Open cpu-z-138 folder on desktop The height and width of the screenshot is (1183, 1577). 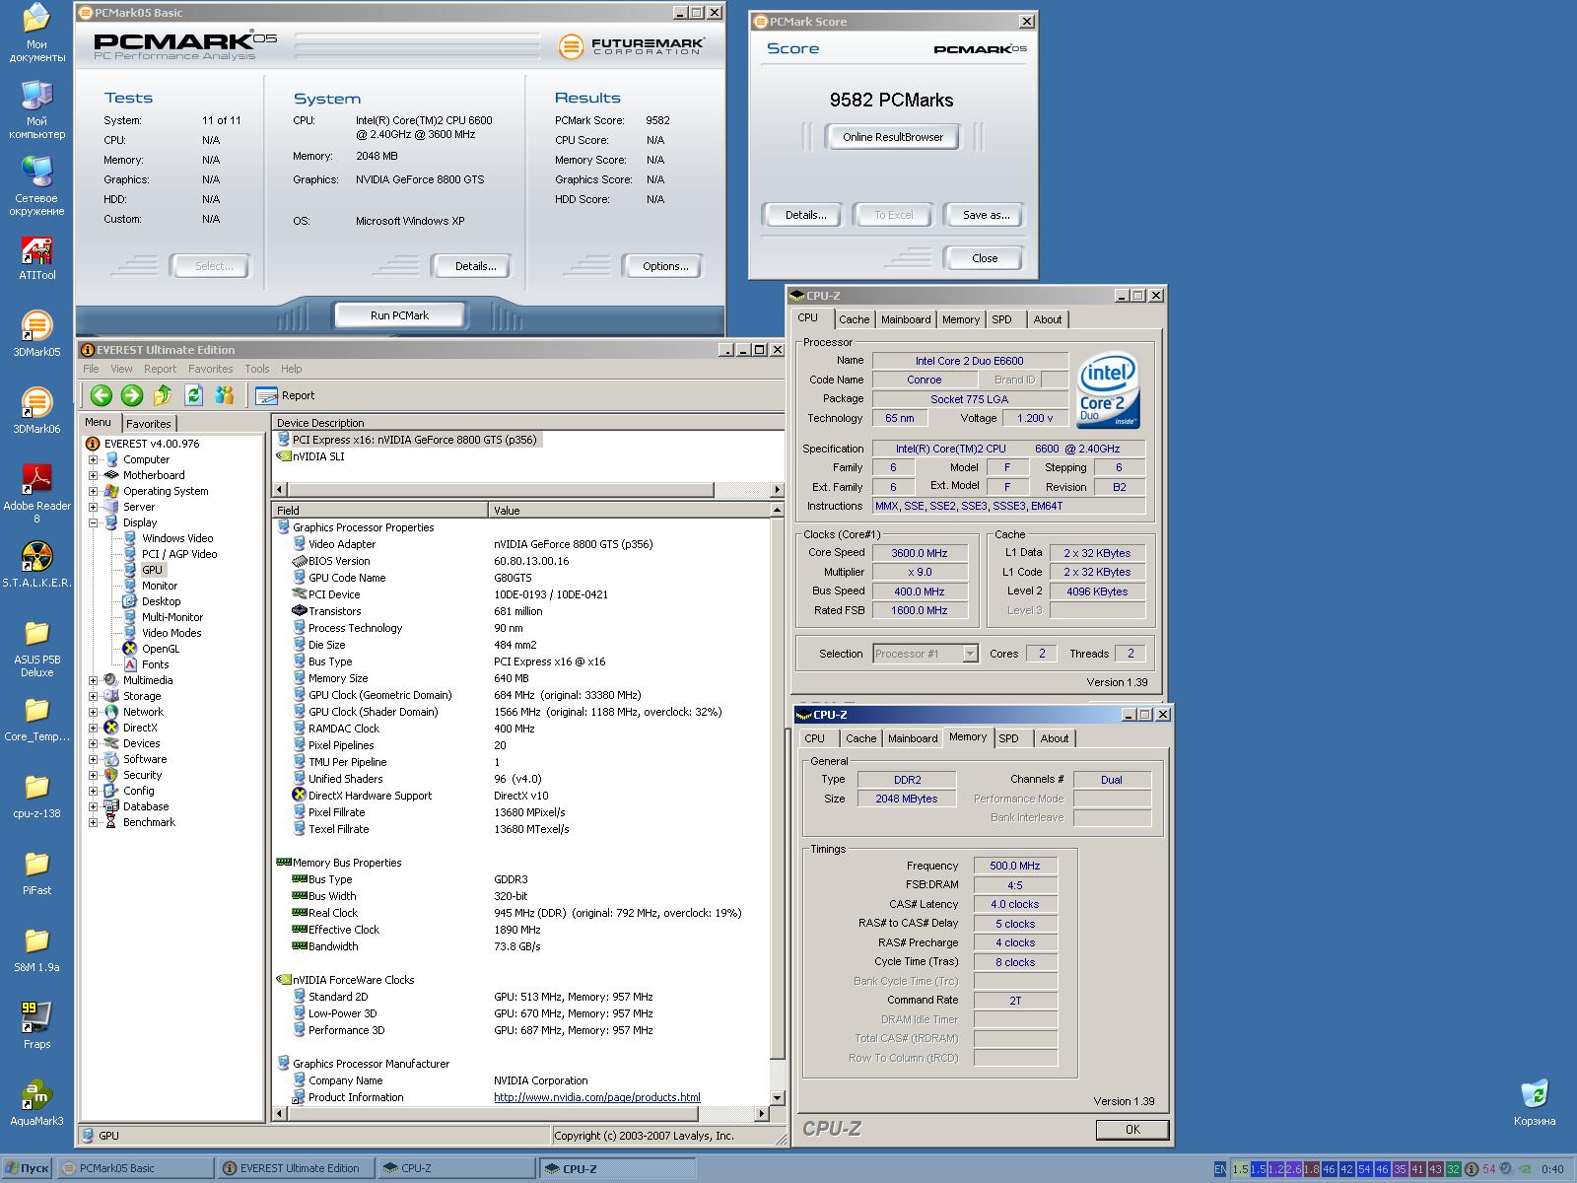pyautogui.click(x=36, y=796)
